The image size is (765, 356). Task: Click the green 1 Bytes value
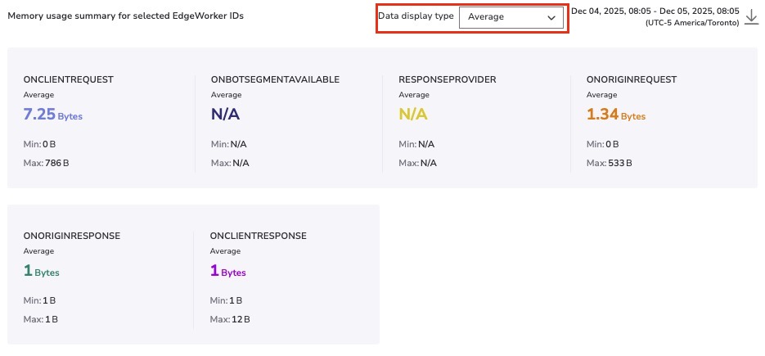coord(42,271)
